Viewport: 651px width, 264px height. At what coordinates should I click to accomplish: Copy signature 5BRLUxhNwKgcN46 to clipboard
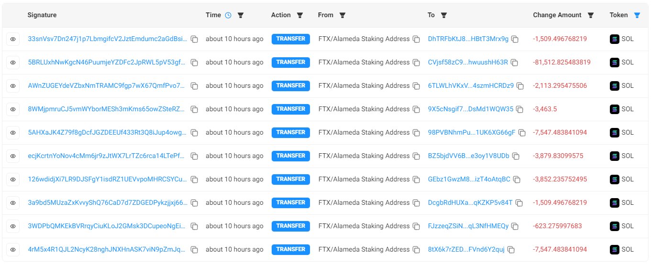coord(194,63)
